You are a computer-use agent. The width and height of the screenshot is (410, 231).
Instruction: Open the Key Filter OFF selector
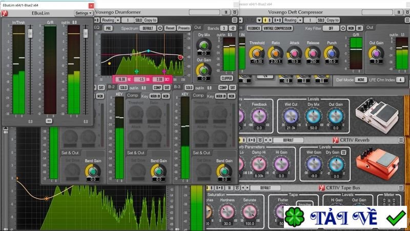click(x=331, y=28)
